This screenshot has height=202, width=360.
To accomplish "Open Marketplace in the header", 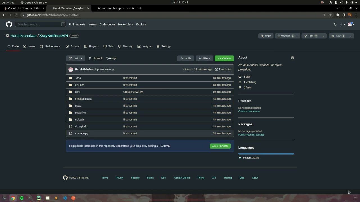I will (126, 24).
